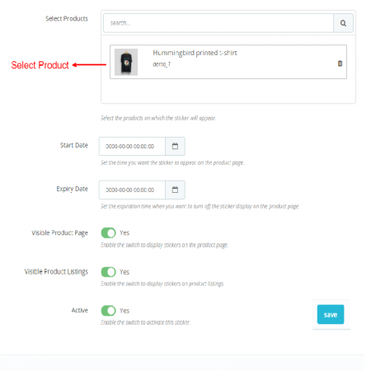The image size is (371, 371).
Task: Click the demo_1 product reference text
Action: (162, 64)
